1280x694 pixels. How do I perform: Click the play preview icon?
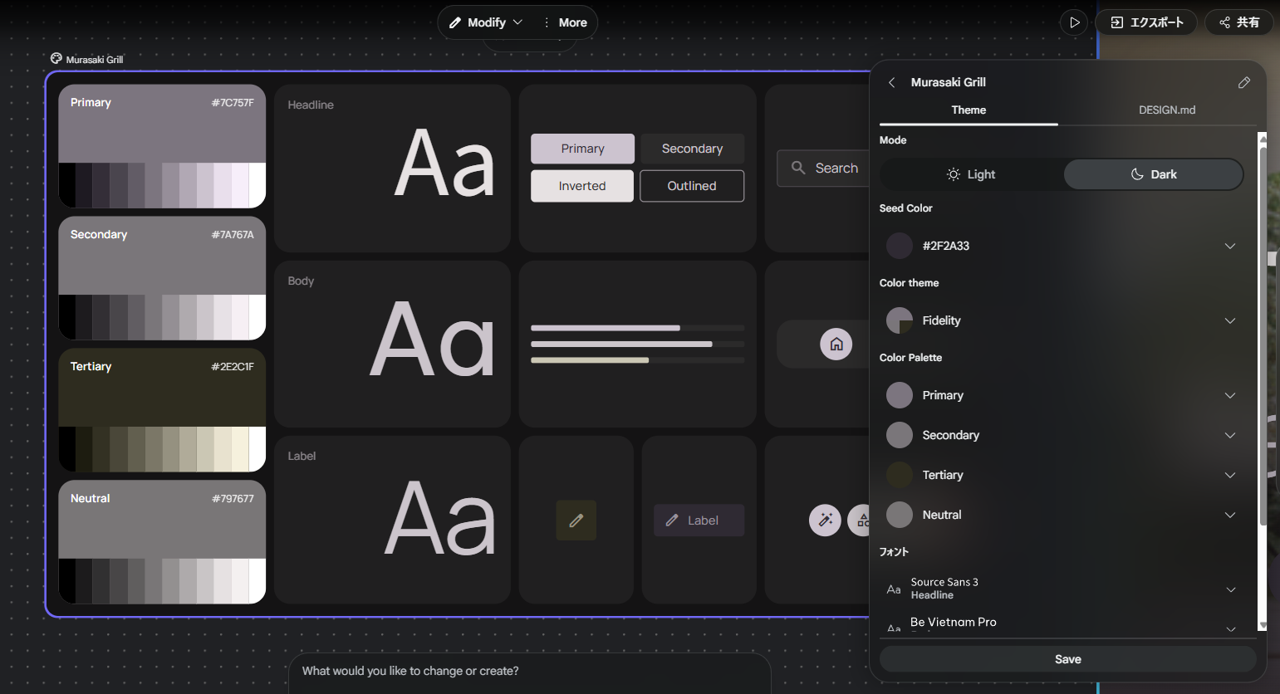pyautogui.click(x=1074, y=22)
